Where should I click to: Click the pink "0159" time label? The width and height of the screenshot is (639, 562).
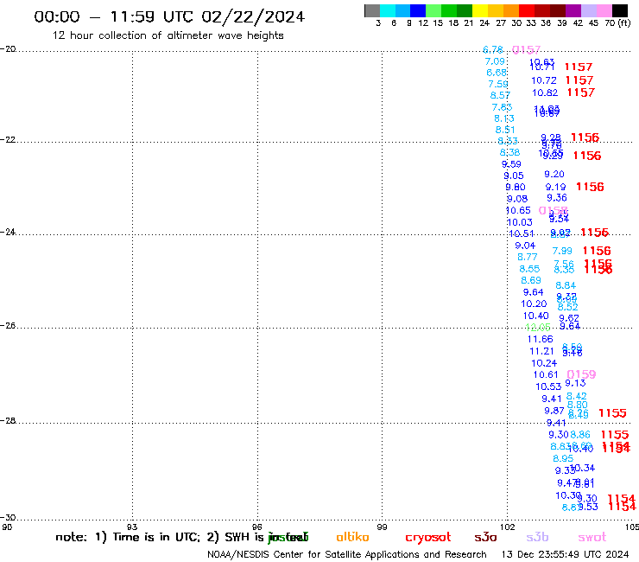(x=581, y=374)
